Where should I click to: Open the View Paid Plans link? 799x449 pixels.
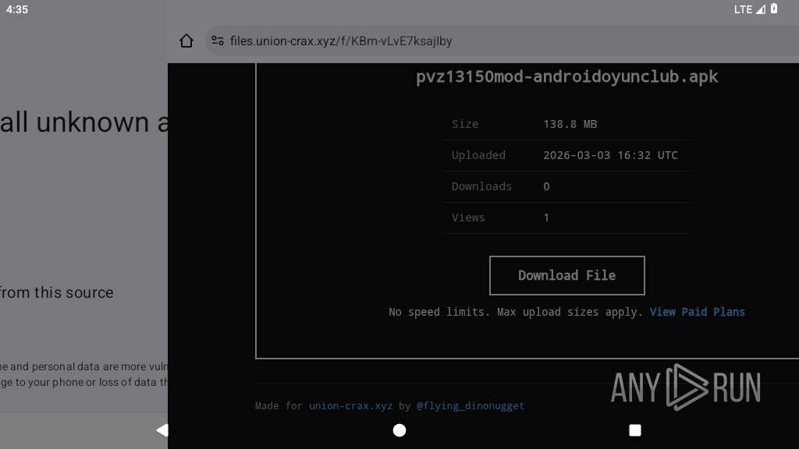(697, 312)
